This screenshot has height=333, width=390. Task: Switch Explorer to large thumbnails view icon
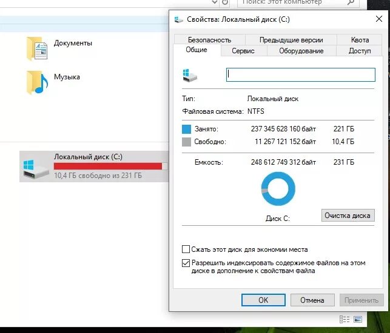click(358, 319)
